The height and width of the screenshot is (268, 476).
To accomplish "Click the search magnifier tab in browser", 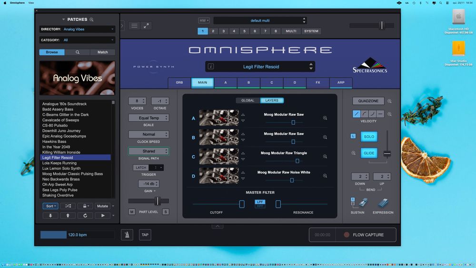I will 78,52.
